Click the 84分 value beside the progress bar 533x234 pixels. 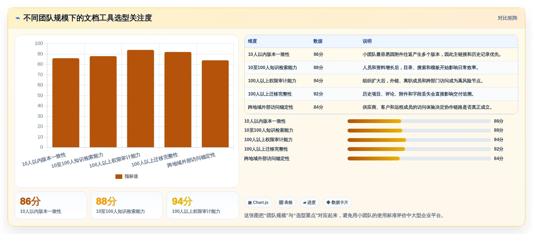coord(499,159)
